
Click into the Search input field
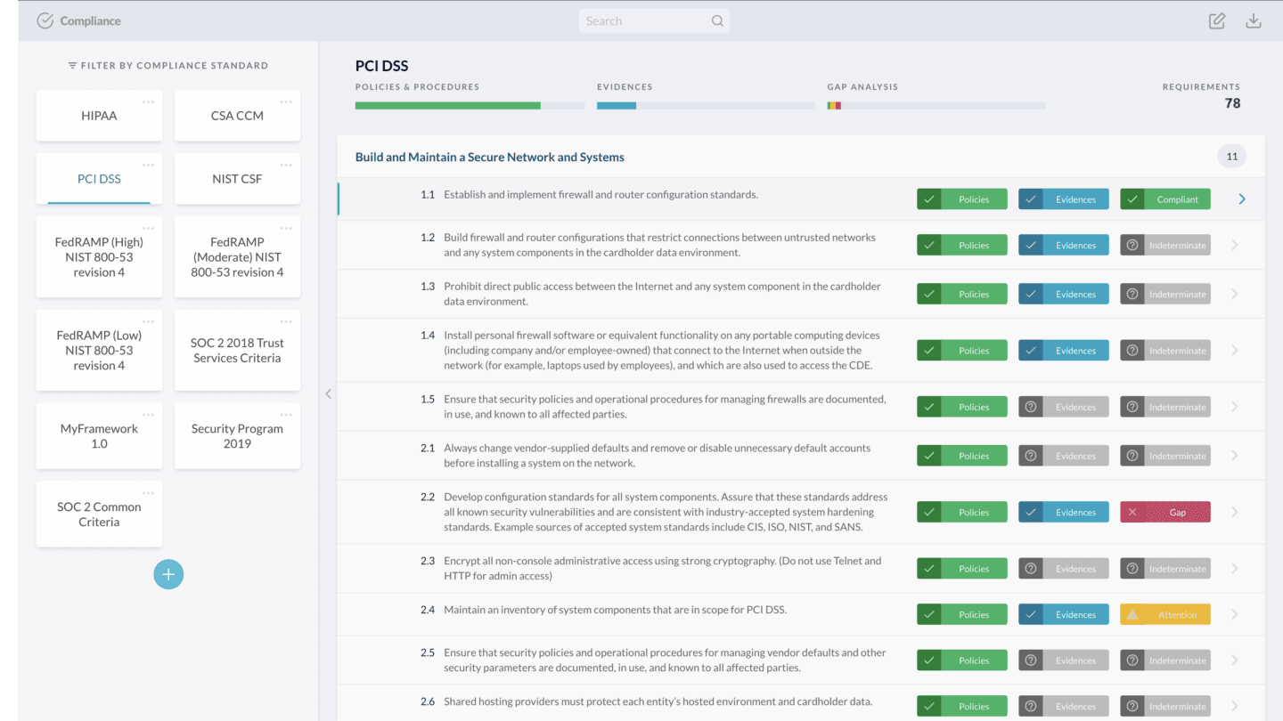[x=643, y=21]
